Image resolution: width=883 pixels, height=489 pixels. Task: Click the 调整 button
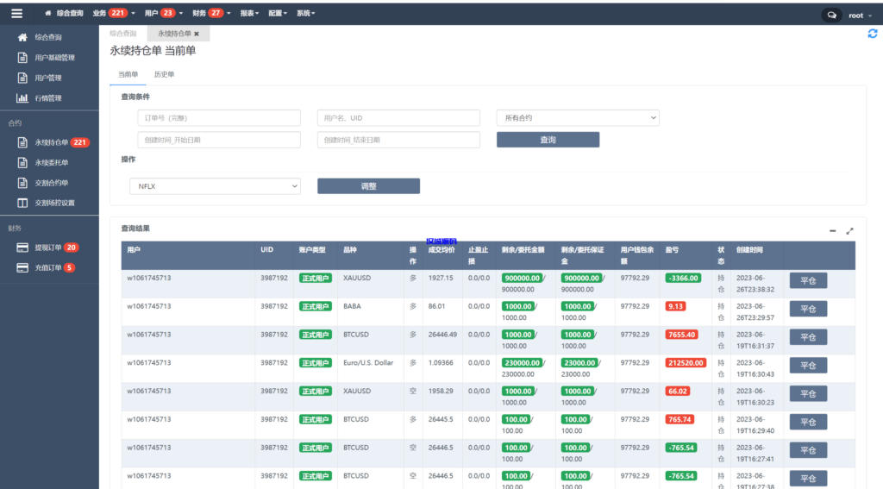pos(368,185)
